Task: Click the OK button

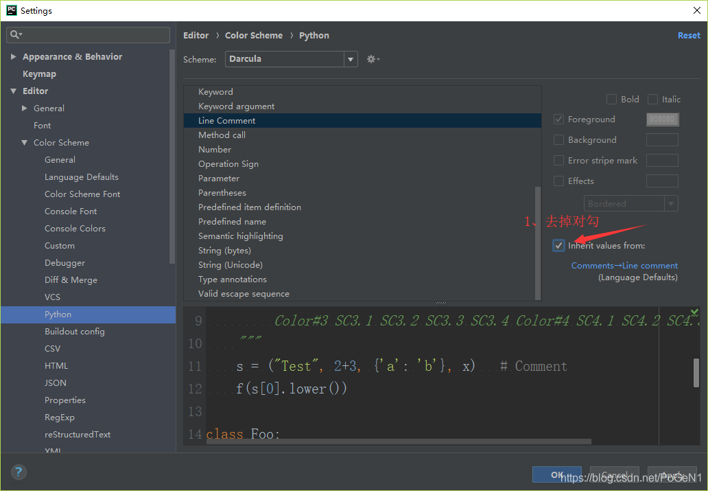Action: 557,475
